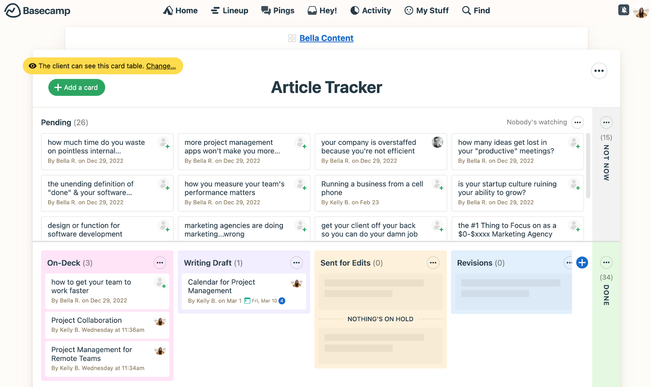Click the blue plus to add a column
The image size is (651, 387).
coord(582,263)
